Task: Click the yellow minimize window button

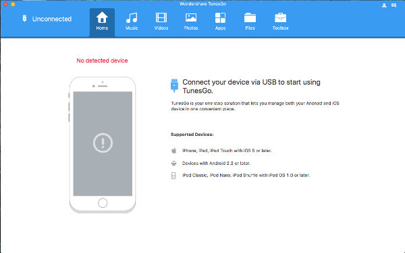Action: point(13,4)
